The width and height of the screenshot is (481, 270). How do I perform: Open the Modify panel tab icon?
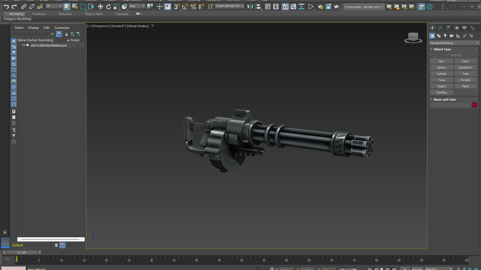(440, 28)
